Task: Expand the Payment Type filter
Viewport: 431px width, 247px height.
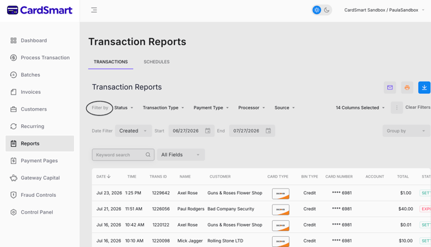Action: point(211,107)
